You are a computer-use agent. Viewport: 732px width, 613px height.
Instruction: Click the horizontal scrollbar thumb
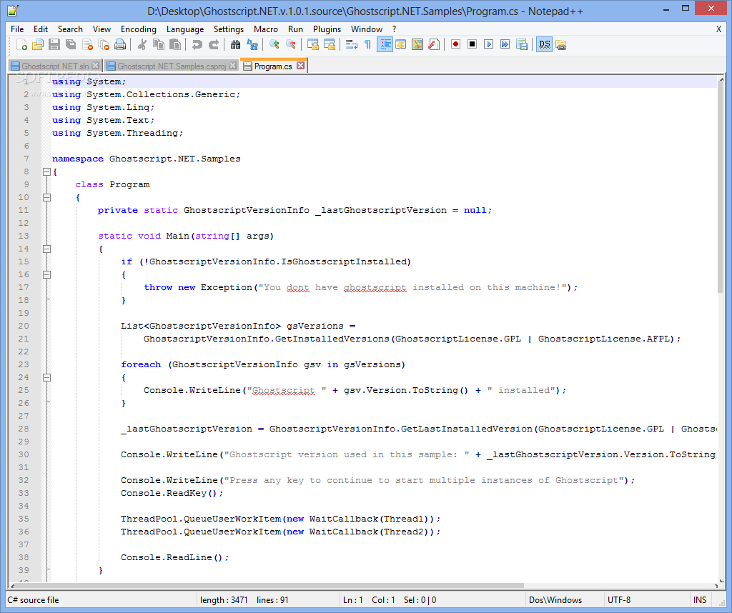[269, 585]
